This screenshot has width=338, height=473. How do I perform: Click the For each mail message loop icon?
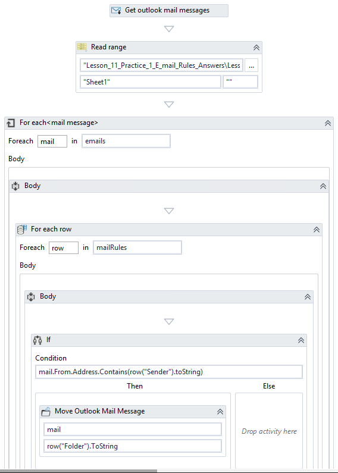point(11,123)
